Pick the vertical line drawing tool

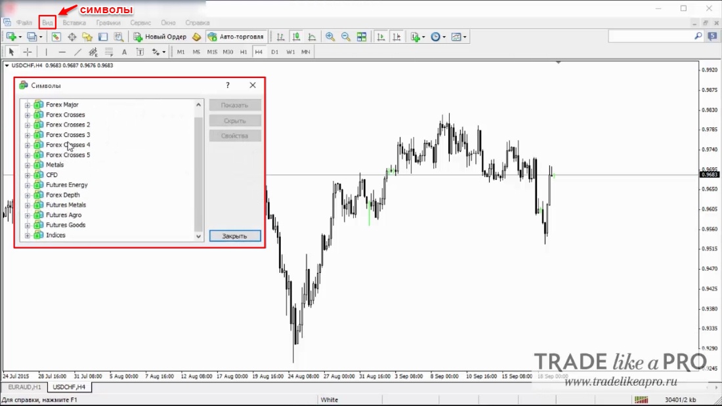click(x=46, y=52)
